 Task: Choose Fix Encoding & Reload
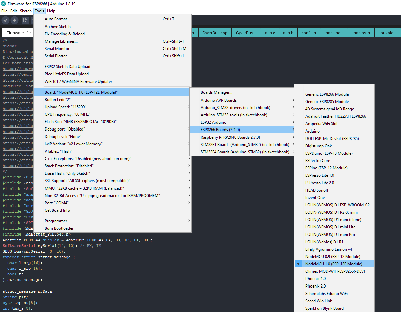pos(113,34)
